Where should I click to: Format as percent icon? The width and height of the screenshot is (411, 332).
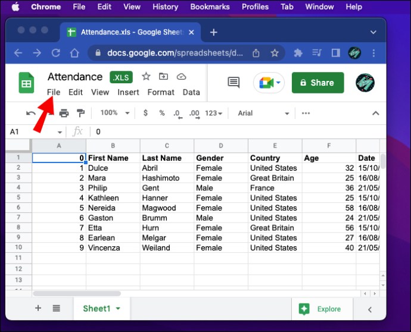[x=162, y=113]
